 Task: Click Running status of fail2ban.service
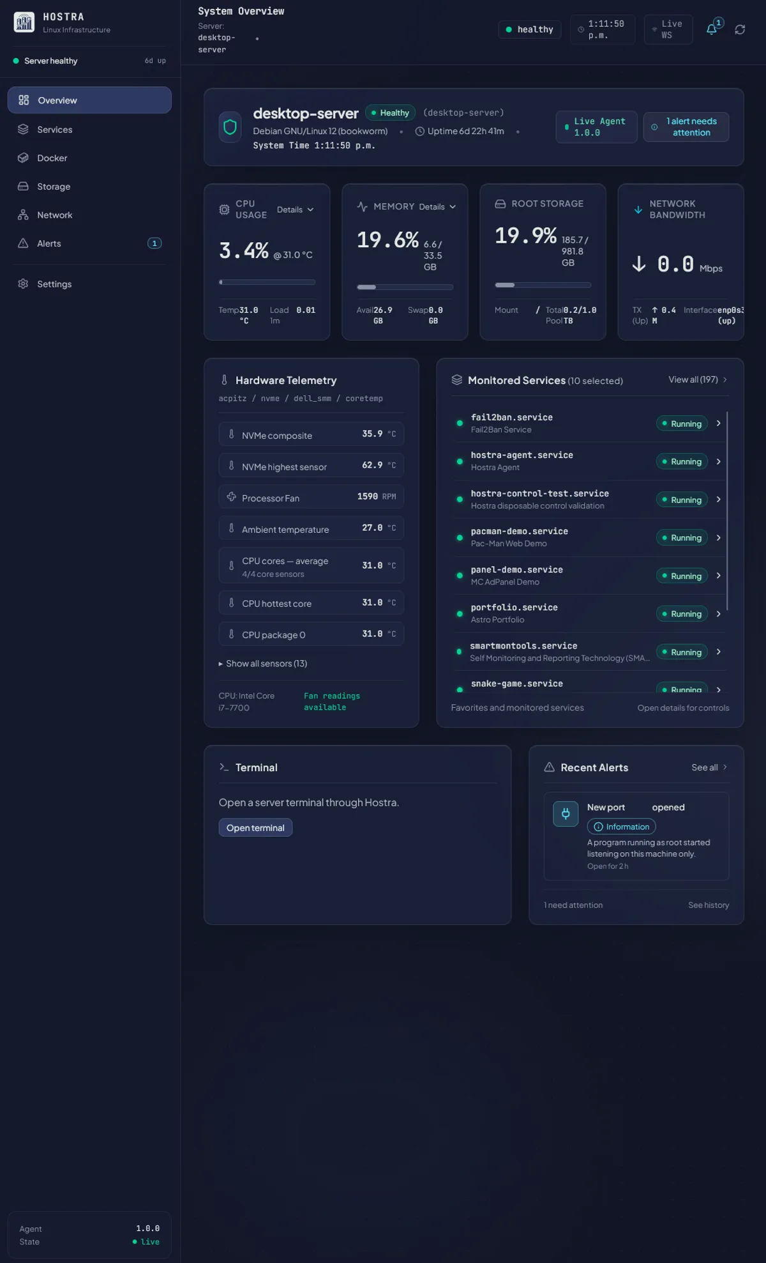pos(682,424)
